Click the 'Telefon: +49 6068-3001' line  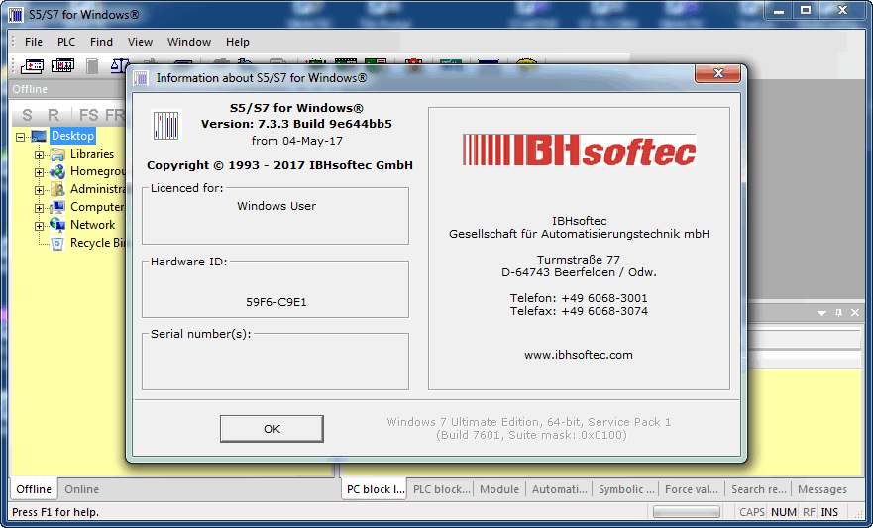pyautogui.click(x=579, y=298)
